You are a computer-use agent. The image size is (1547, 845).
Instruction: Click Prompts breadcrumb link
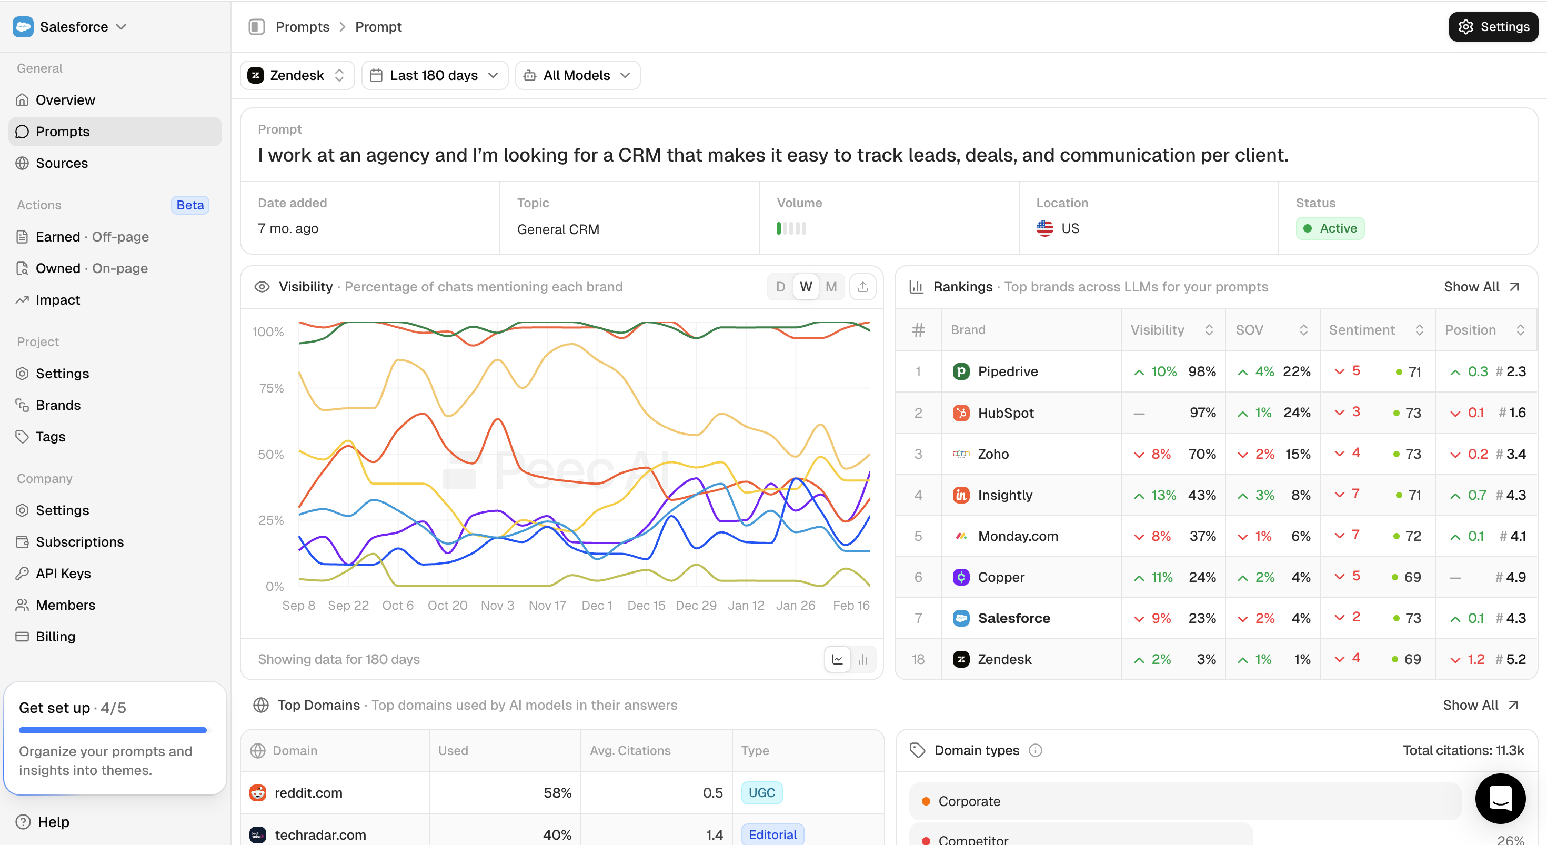pyautogui.click(x=302, y=26)
